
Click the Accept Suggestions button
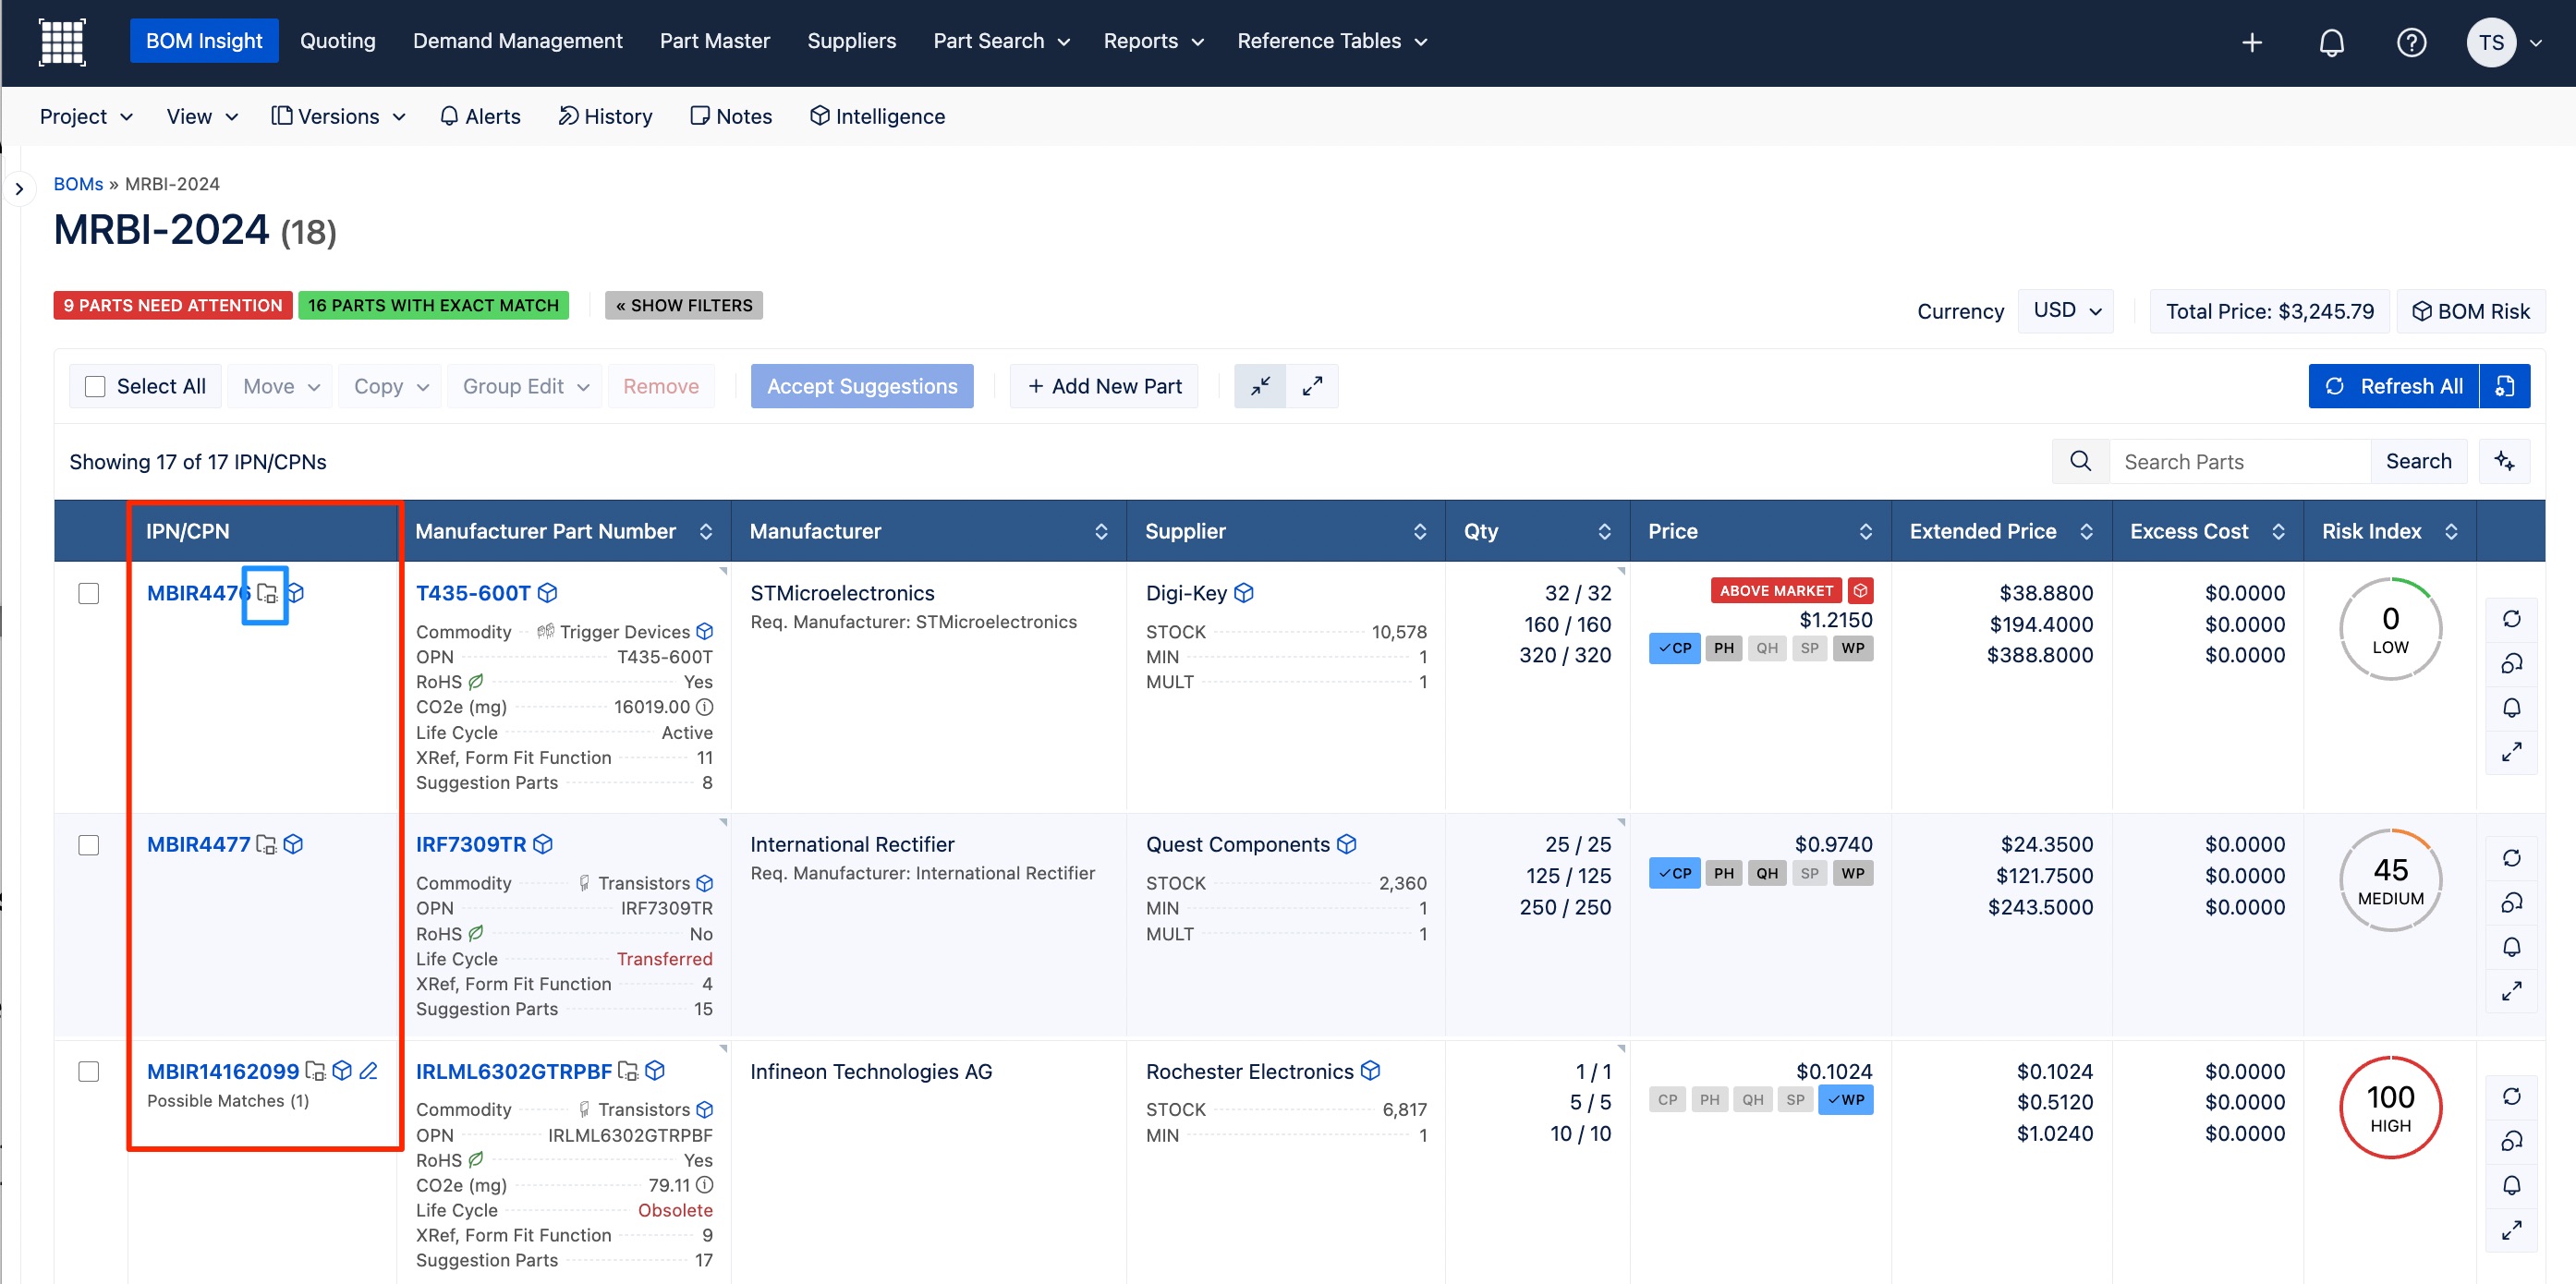click(862, 386)
